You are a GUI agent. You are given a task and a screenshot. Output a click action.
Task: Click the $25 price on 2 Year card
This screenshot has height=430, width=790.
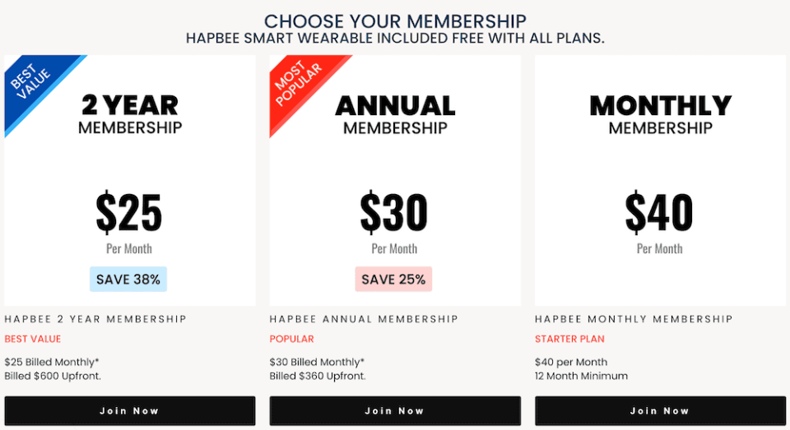point(129,212)
